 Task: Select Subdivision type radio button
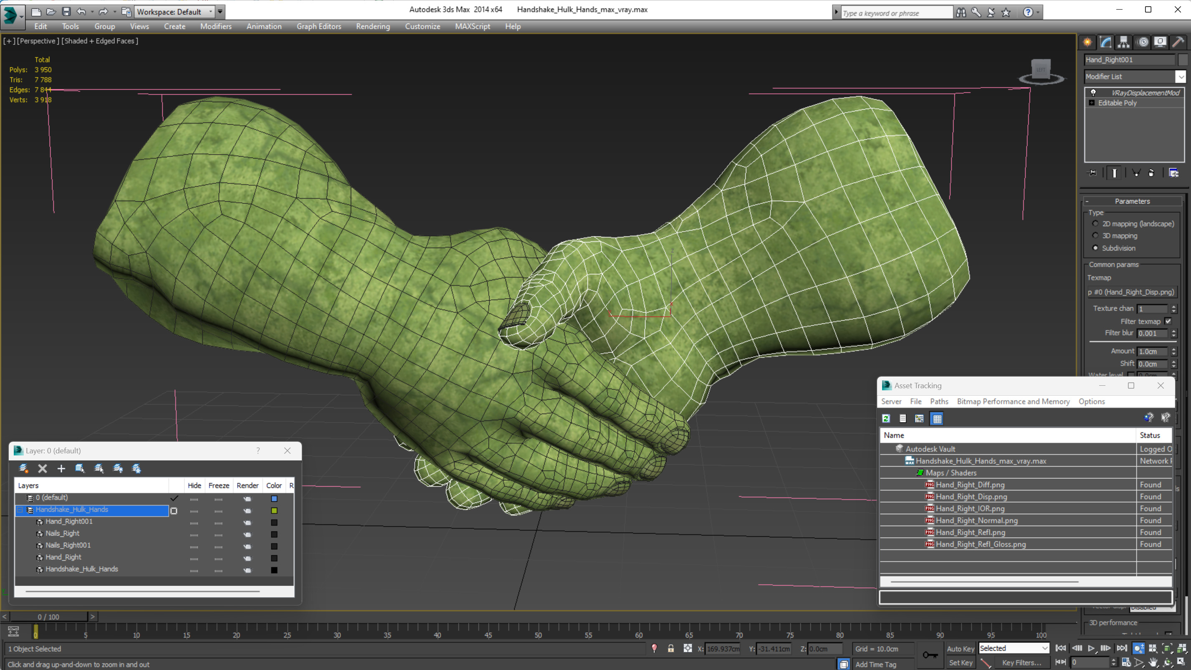click(1095, 248)
